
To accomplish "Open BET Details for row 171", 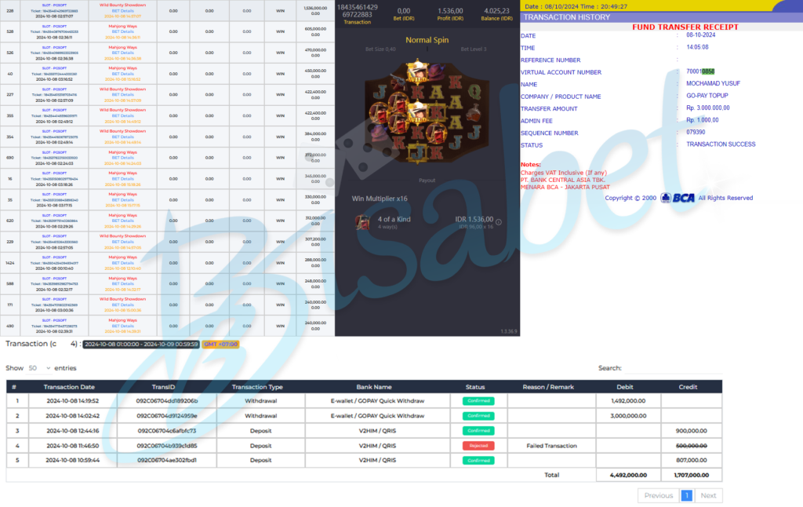I will pos(123,305).
